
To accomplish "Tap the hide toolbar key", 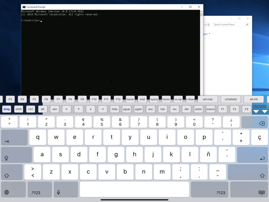I will 115,109.
